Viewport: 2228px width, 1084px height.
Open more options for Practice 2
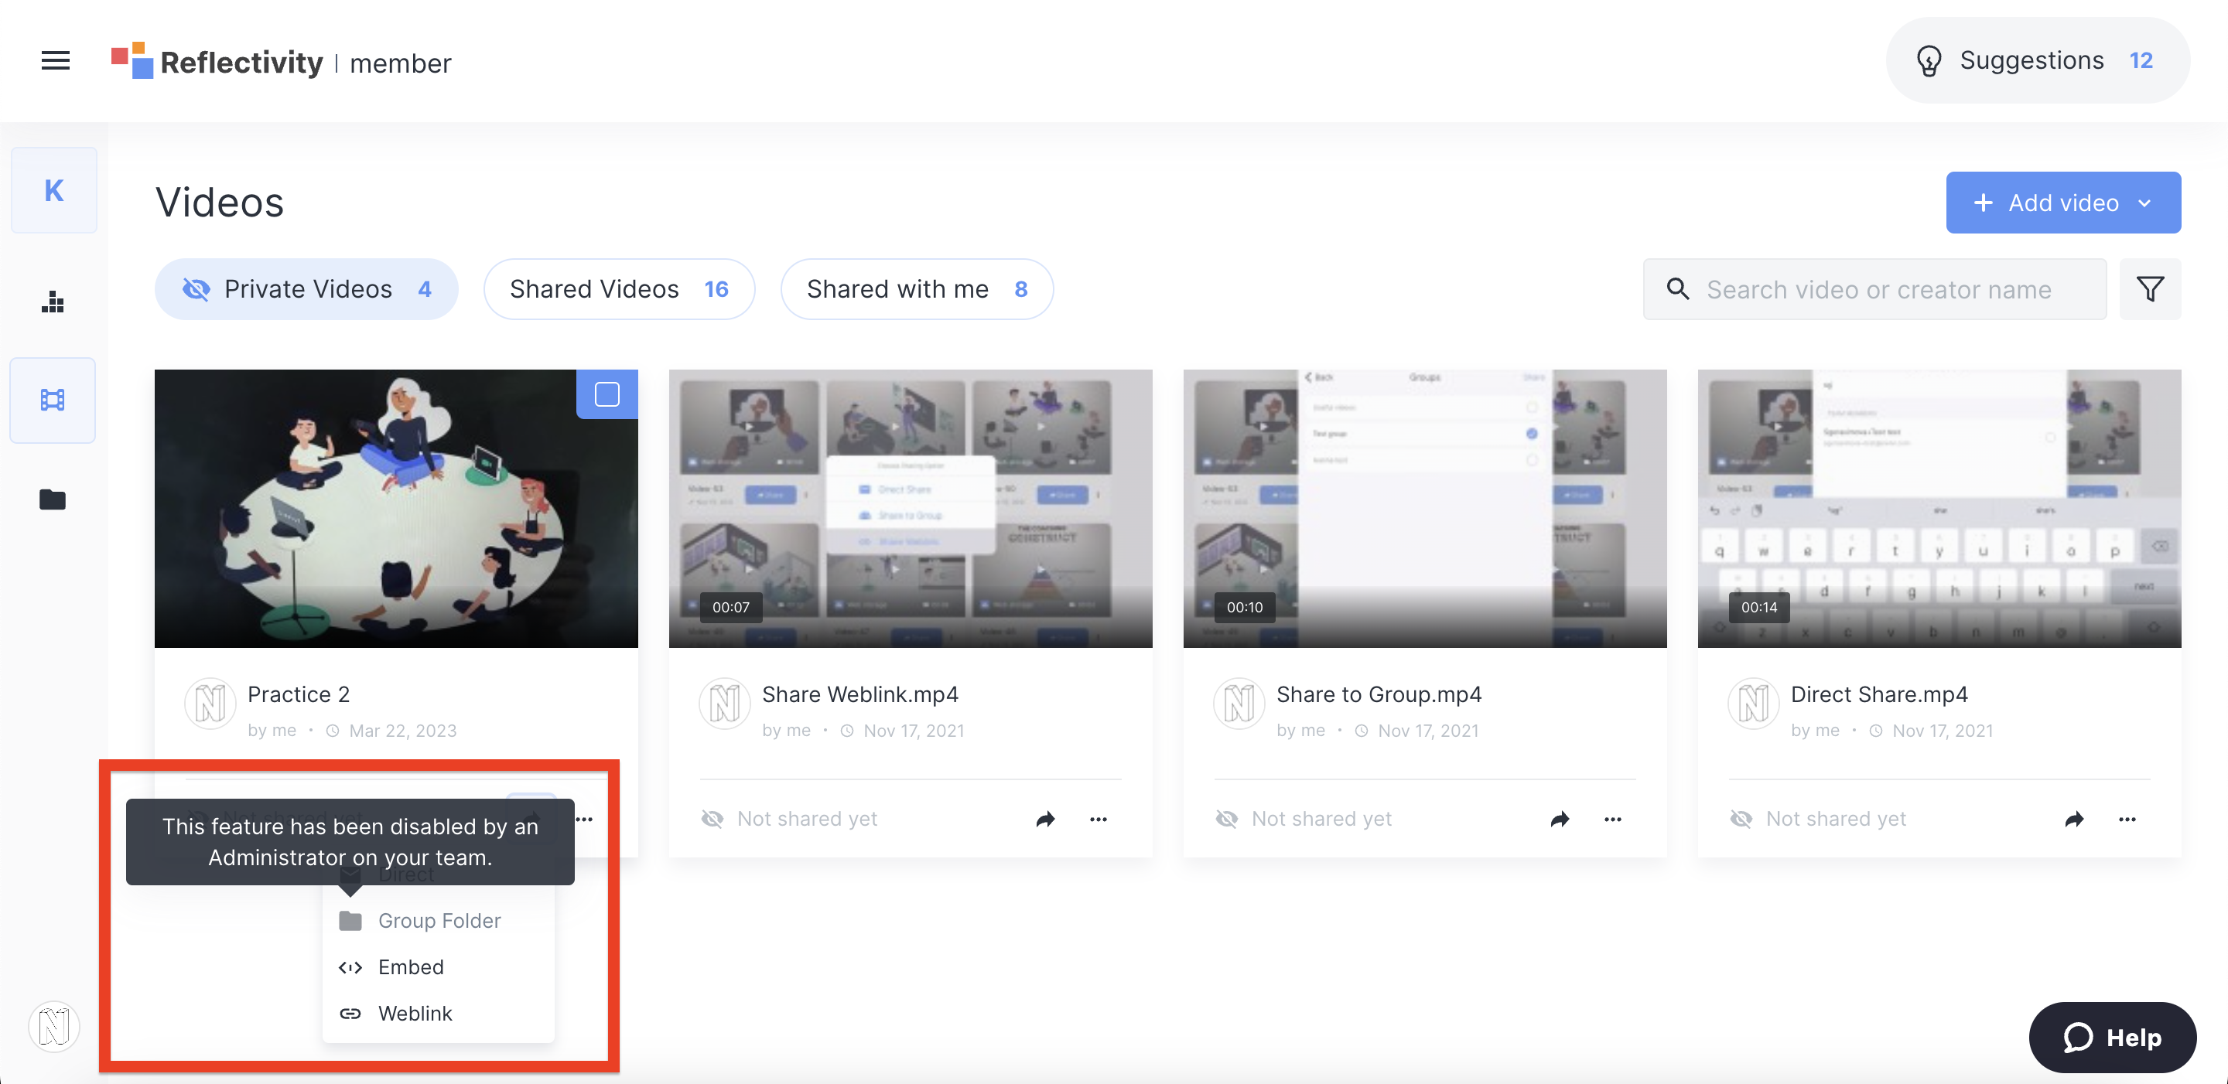(x=586, y=819)
